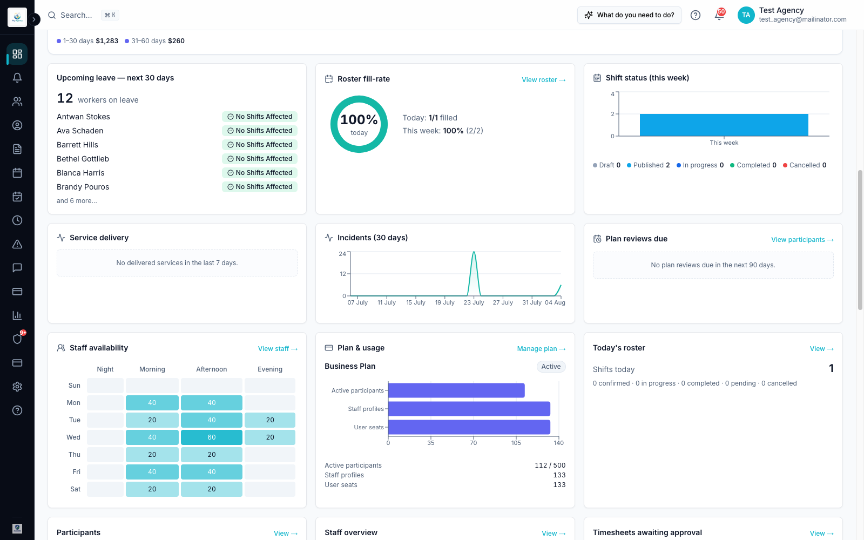Open the shield icon with 9+ badge
The width and height of the screenshot is (864, 540).
click(x=17, y=339)
